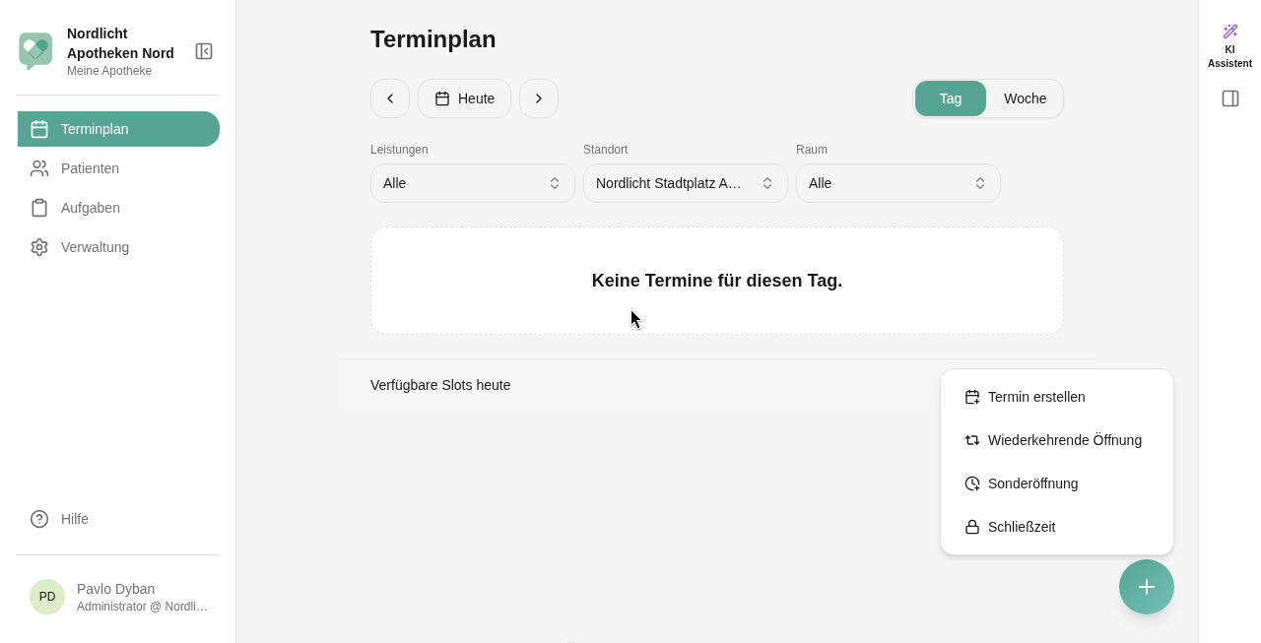Go to next day arrow
Image resolution: width=1261 pixels, height=643 pixels.
coord(539,98)
